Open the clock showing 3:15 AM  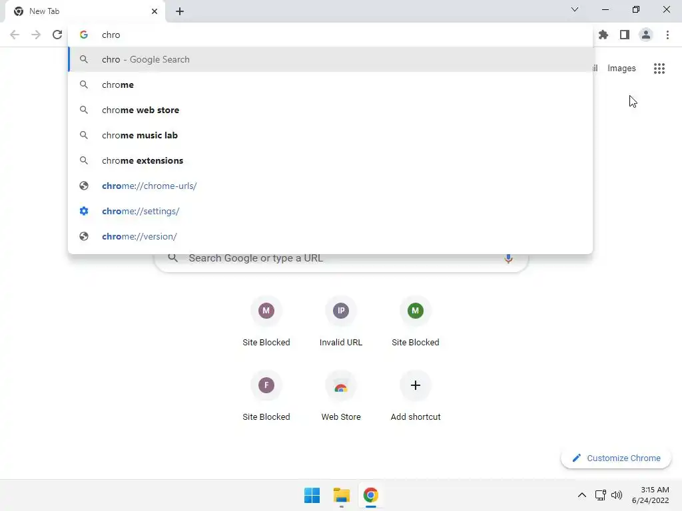pos(651,495)
